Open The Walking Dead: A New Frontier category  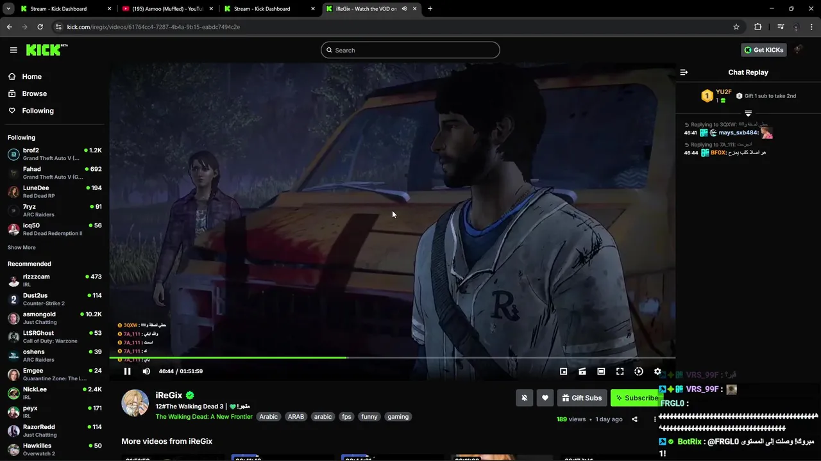(x=204, y=417)
